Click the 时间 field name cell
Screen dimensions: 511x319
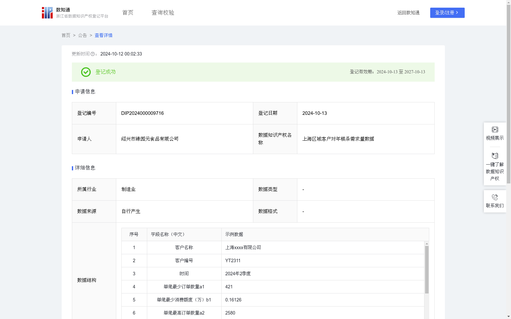pos(184,274)
